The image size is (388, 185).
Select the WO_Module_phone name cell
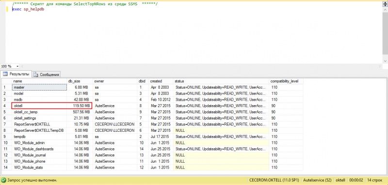pos(39,161)
